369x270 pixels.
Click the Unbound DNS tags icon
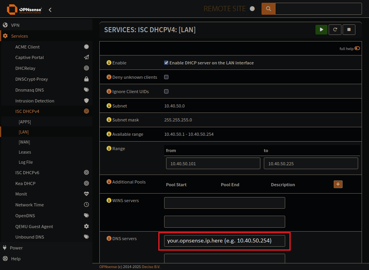87,237
